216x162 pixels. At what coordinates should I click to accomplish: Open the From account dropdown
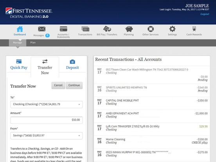point(47,135)
